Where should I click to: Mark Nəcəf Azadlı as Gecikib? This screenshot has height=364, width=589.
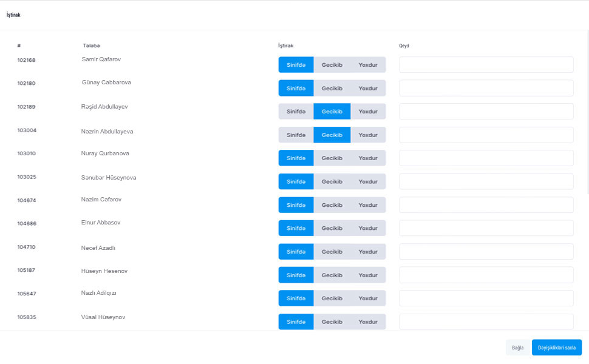332,252
